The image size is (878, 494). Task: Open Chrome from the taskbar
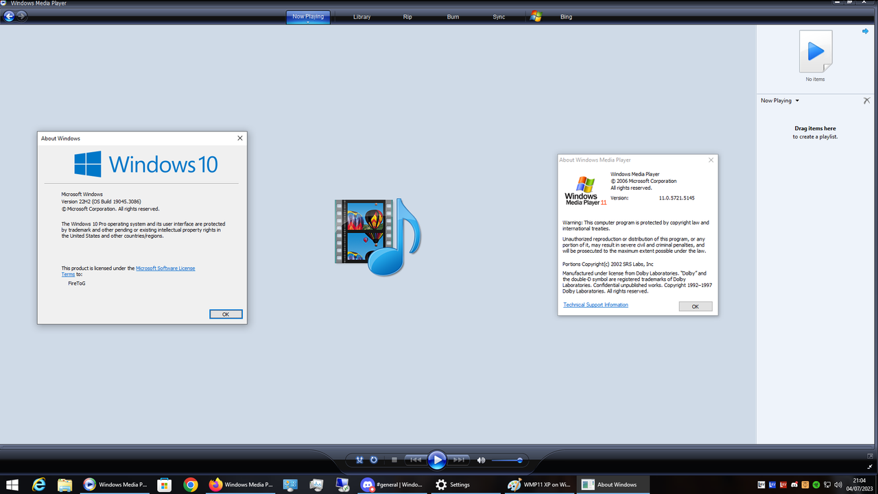point(189,484)
